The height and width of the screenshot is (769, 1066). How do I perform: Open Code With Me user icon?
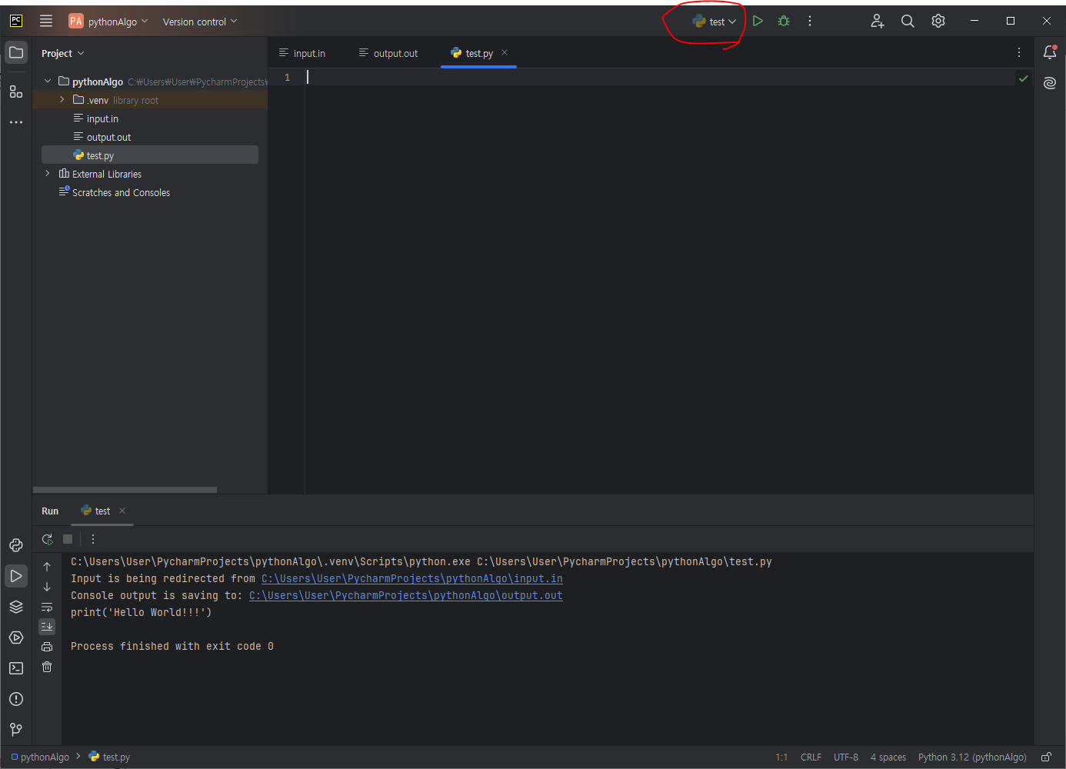tap(878, 22)
